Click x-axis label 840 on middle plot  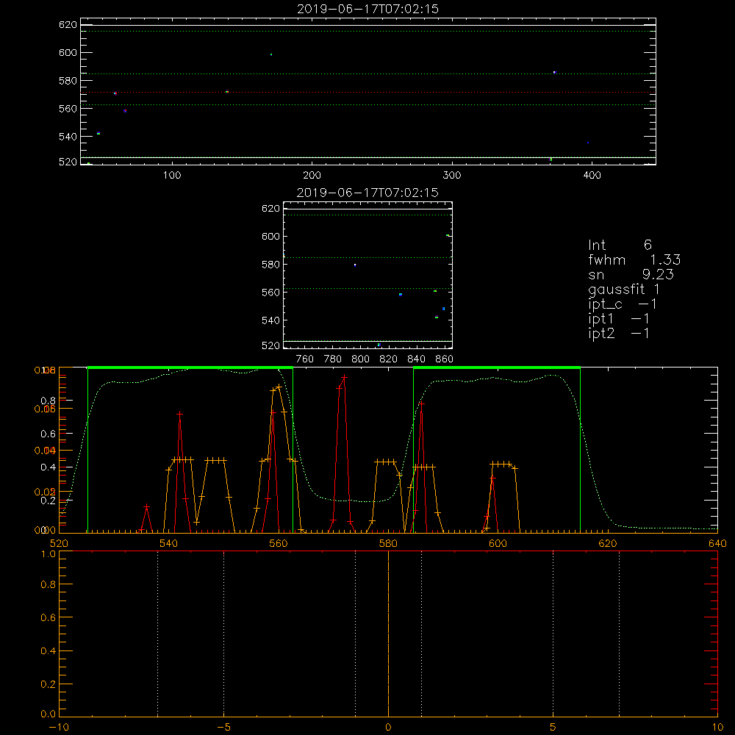[x=416, y=359]
